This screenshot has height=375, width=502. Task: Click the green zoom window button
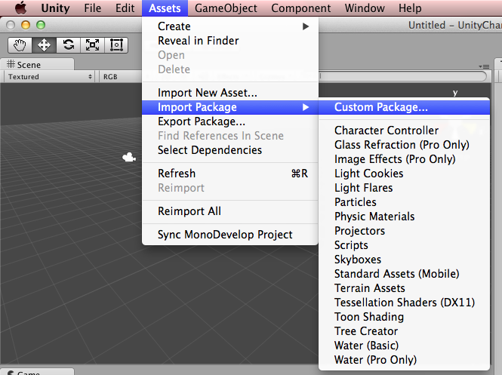(x=41, y=25)
